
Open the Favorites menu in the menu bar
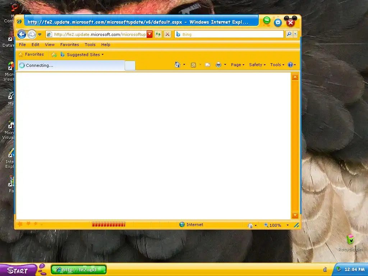click(x=69, y=44)
